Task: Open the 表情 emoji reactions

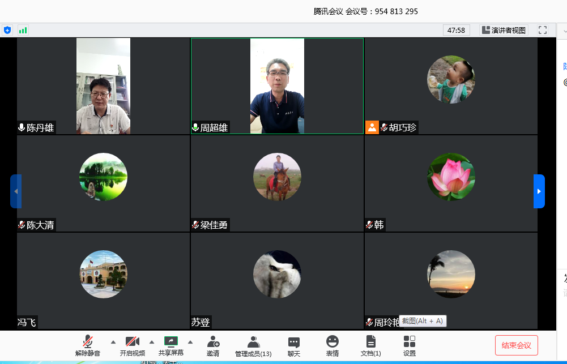Action: [x=332, y=345]
